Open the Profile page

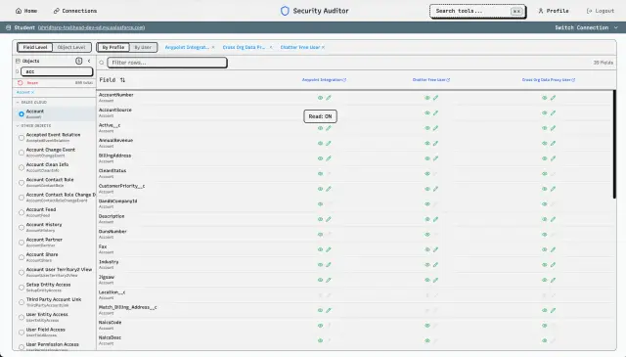(554, 11)
